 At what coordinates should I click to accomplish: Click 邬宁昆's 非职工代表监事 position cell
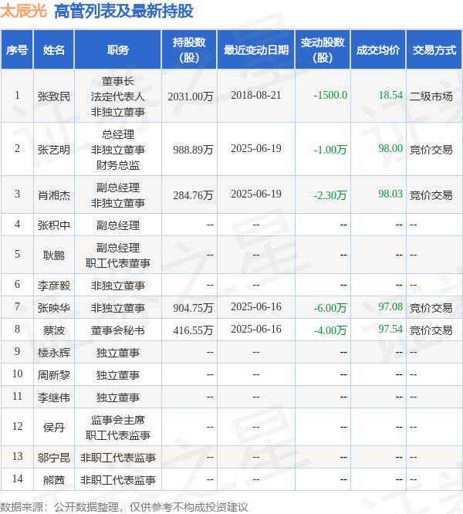pos(118,458)
